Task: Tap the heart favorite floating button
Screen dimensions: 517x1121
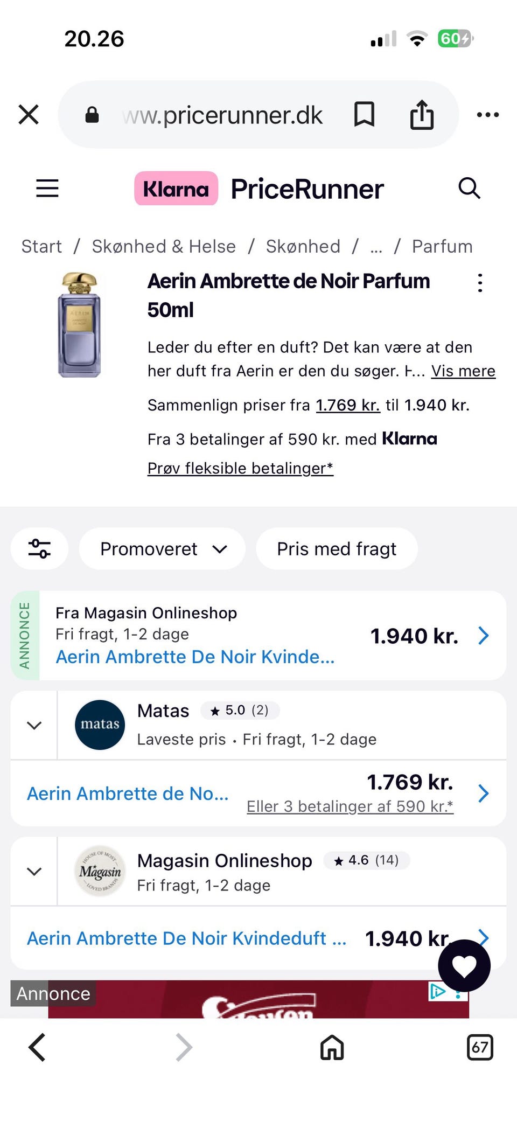Action: (464, 966)
